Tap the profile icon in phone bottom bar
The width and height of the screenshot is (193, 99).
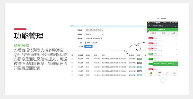(174, 73)
